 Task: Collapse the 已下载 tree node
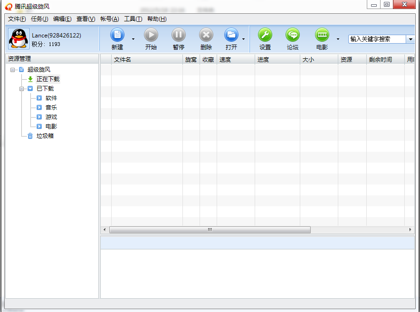pos(21,89)
